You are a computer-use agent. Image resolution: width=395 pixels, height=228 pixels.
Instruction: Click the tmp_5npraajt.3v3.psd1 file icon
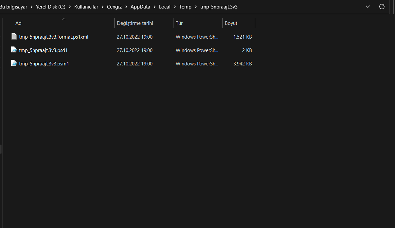click(x=14, y=50)
